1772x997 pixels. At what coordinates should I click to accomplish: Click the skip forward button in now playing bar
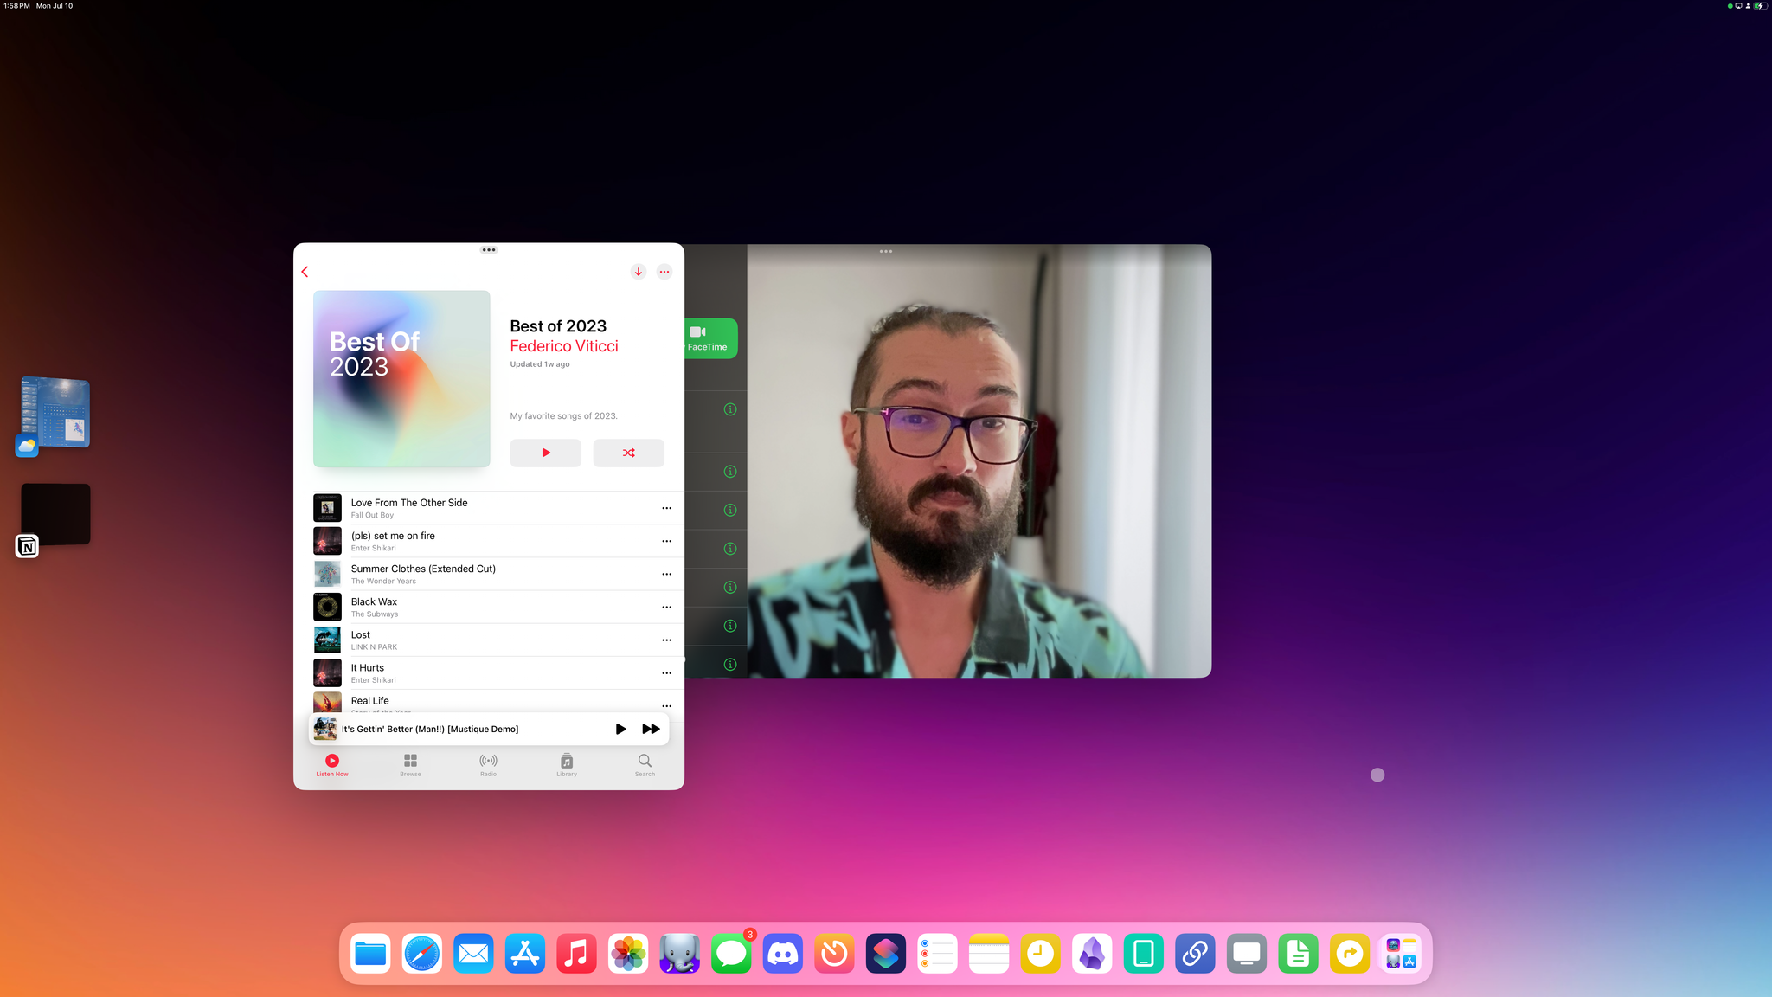[x=652, y=728]
